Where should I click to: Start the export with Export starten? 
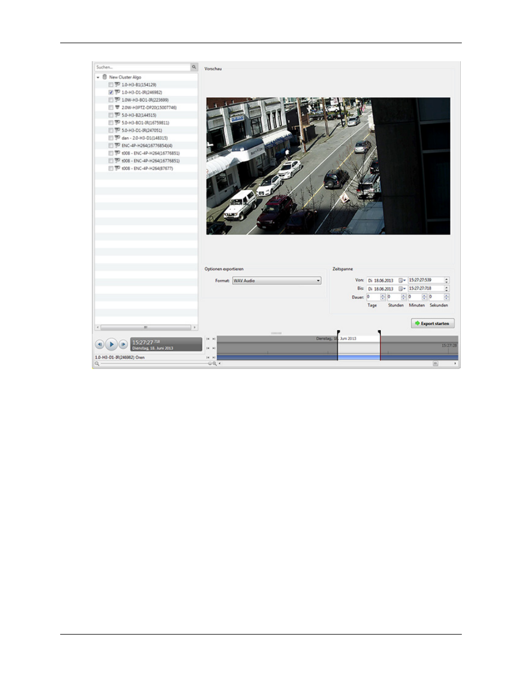[433, 324]
